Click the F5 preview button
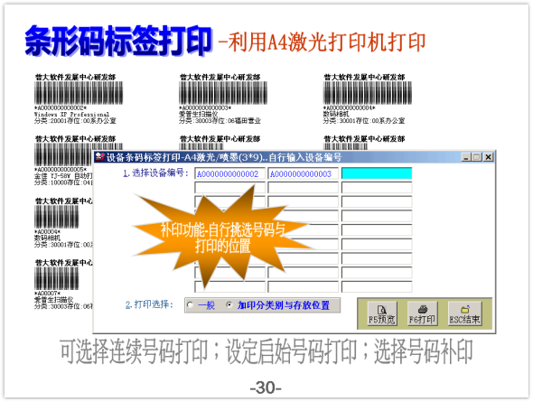The image size is (533, 402). [x=382, y=313]
